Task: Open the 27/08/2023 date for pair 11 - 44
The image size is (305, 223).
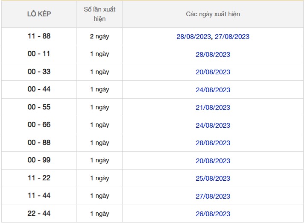Action: pos(213,197)
